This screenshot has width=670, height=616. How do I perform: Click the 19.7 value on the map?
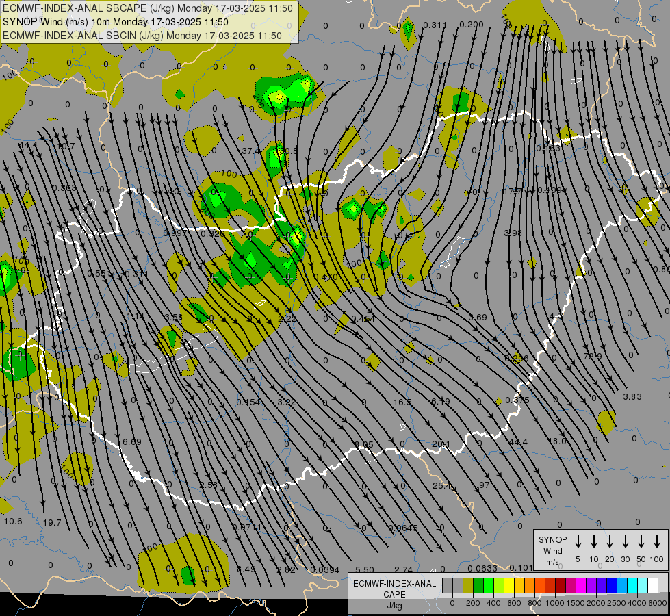click(52, 522)
